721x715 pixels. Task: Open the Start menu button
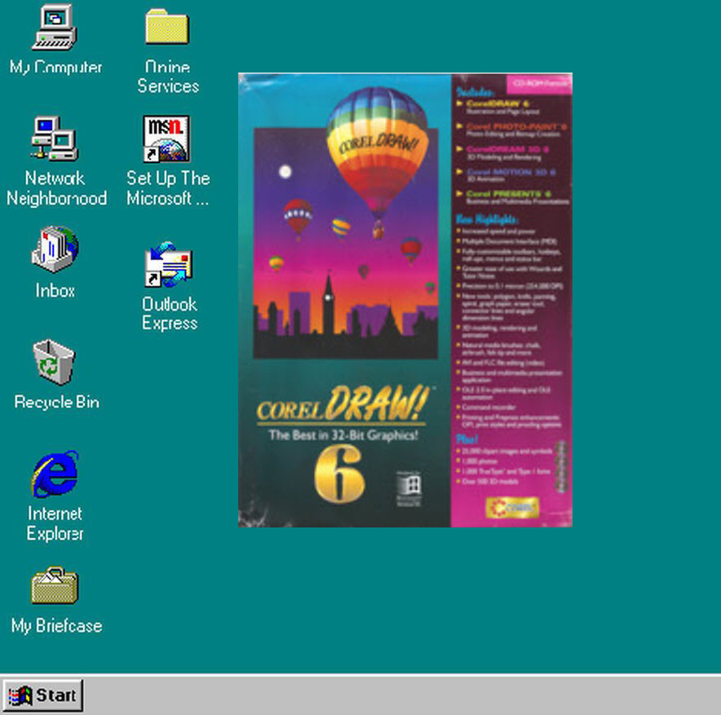pyautogui.click(x=42, y=695)
